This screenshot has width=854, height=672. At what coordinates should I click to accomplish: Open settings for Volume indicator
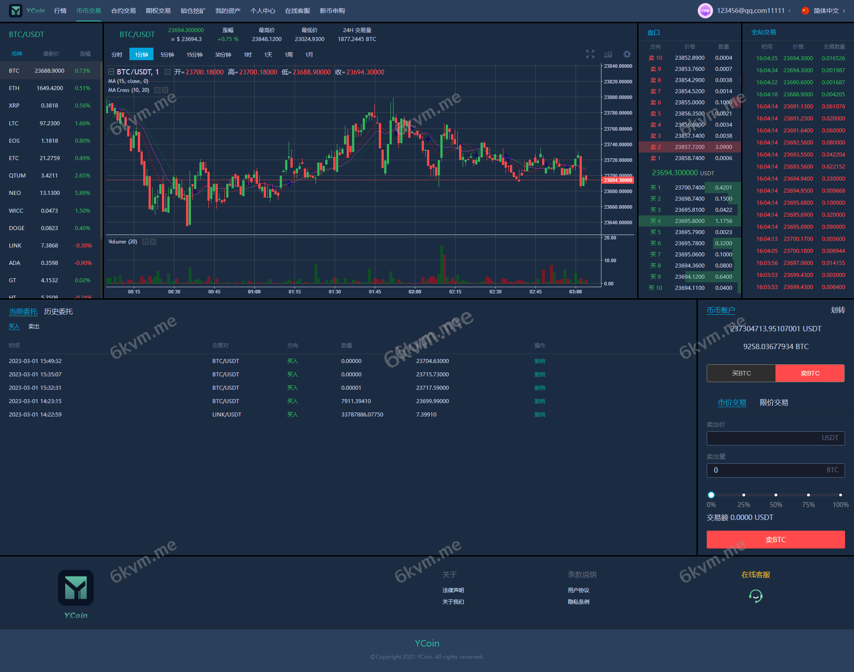(x=145, y=242)
